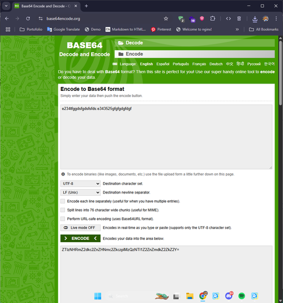The image size is (283, 303).
Task: Open site information icon beside the URL
Action: tap(41, 19)
